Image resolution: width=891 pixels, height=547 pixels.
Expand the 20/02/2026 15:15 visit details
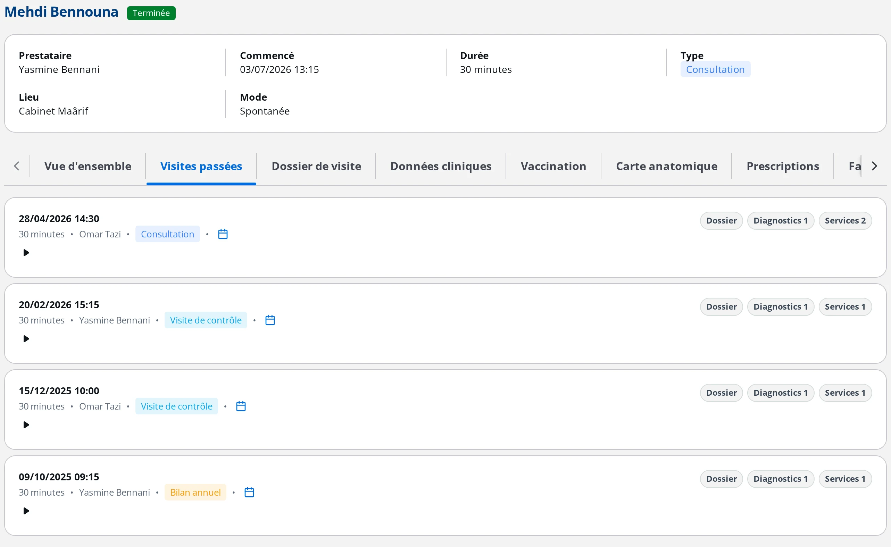(x=26, y=339)
